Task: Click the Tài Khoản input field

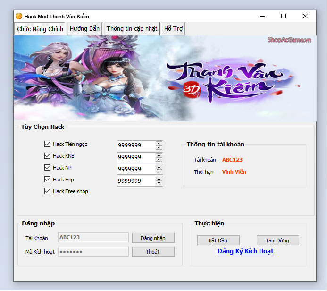Action: pos(93,237)
